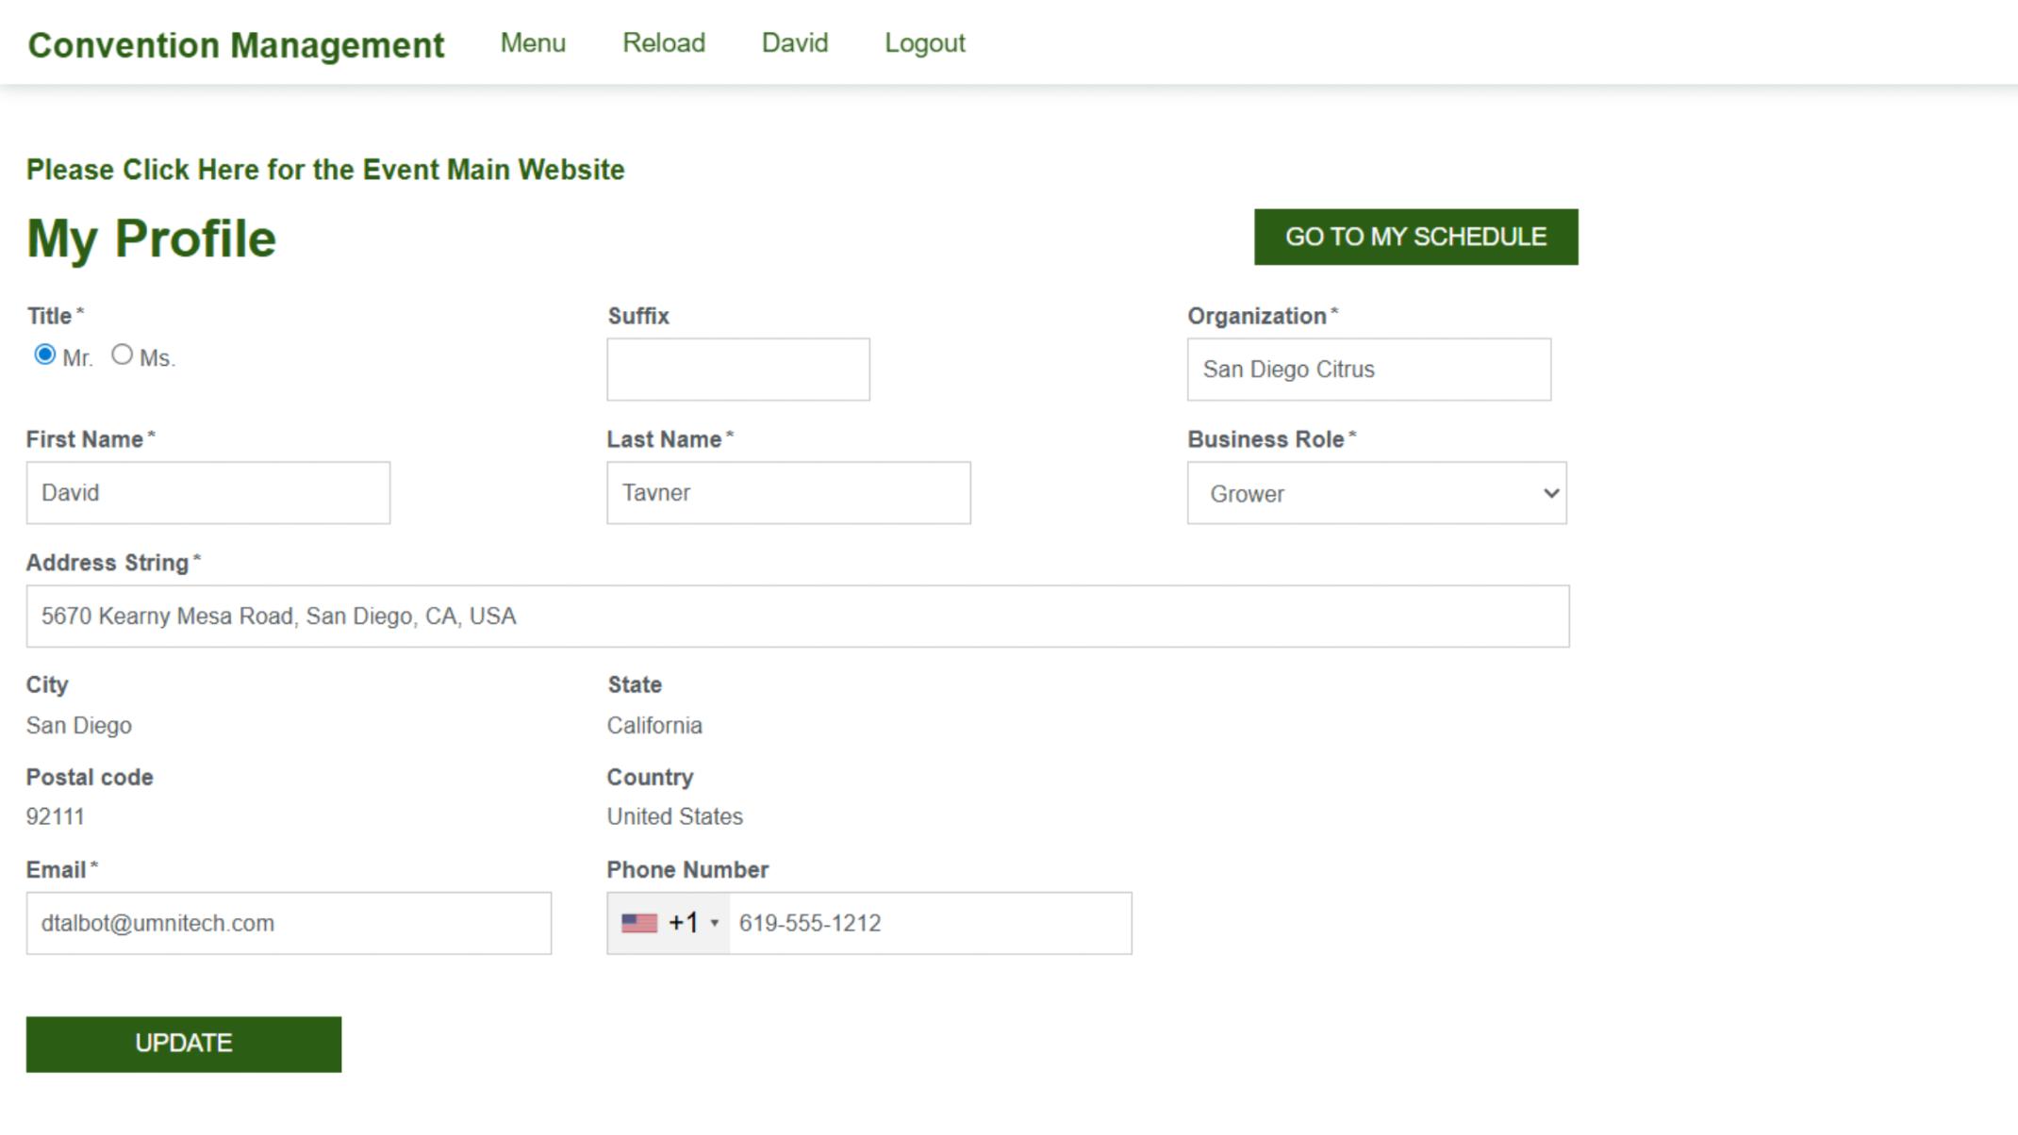Image resolution: width=2018 pixels, height=1135 pixels.
Task: Expand the +1 country code dropdown arrow
Action: 715,923
